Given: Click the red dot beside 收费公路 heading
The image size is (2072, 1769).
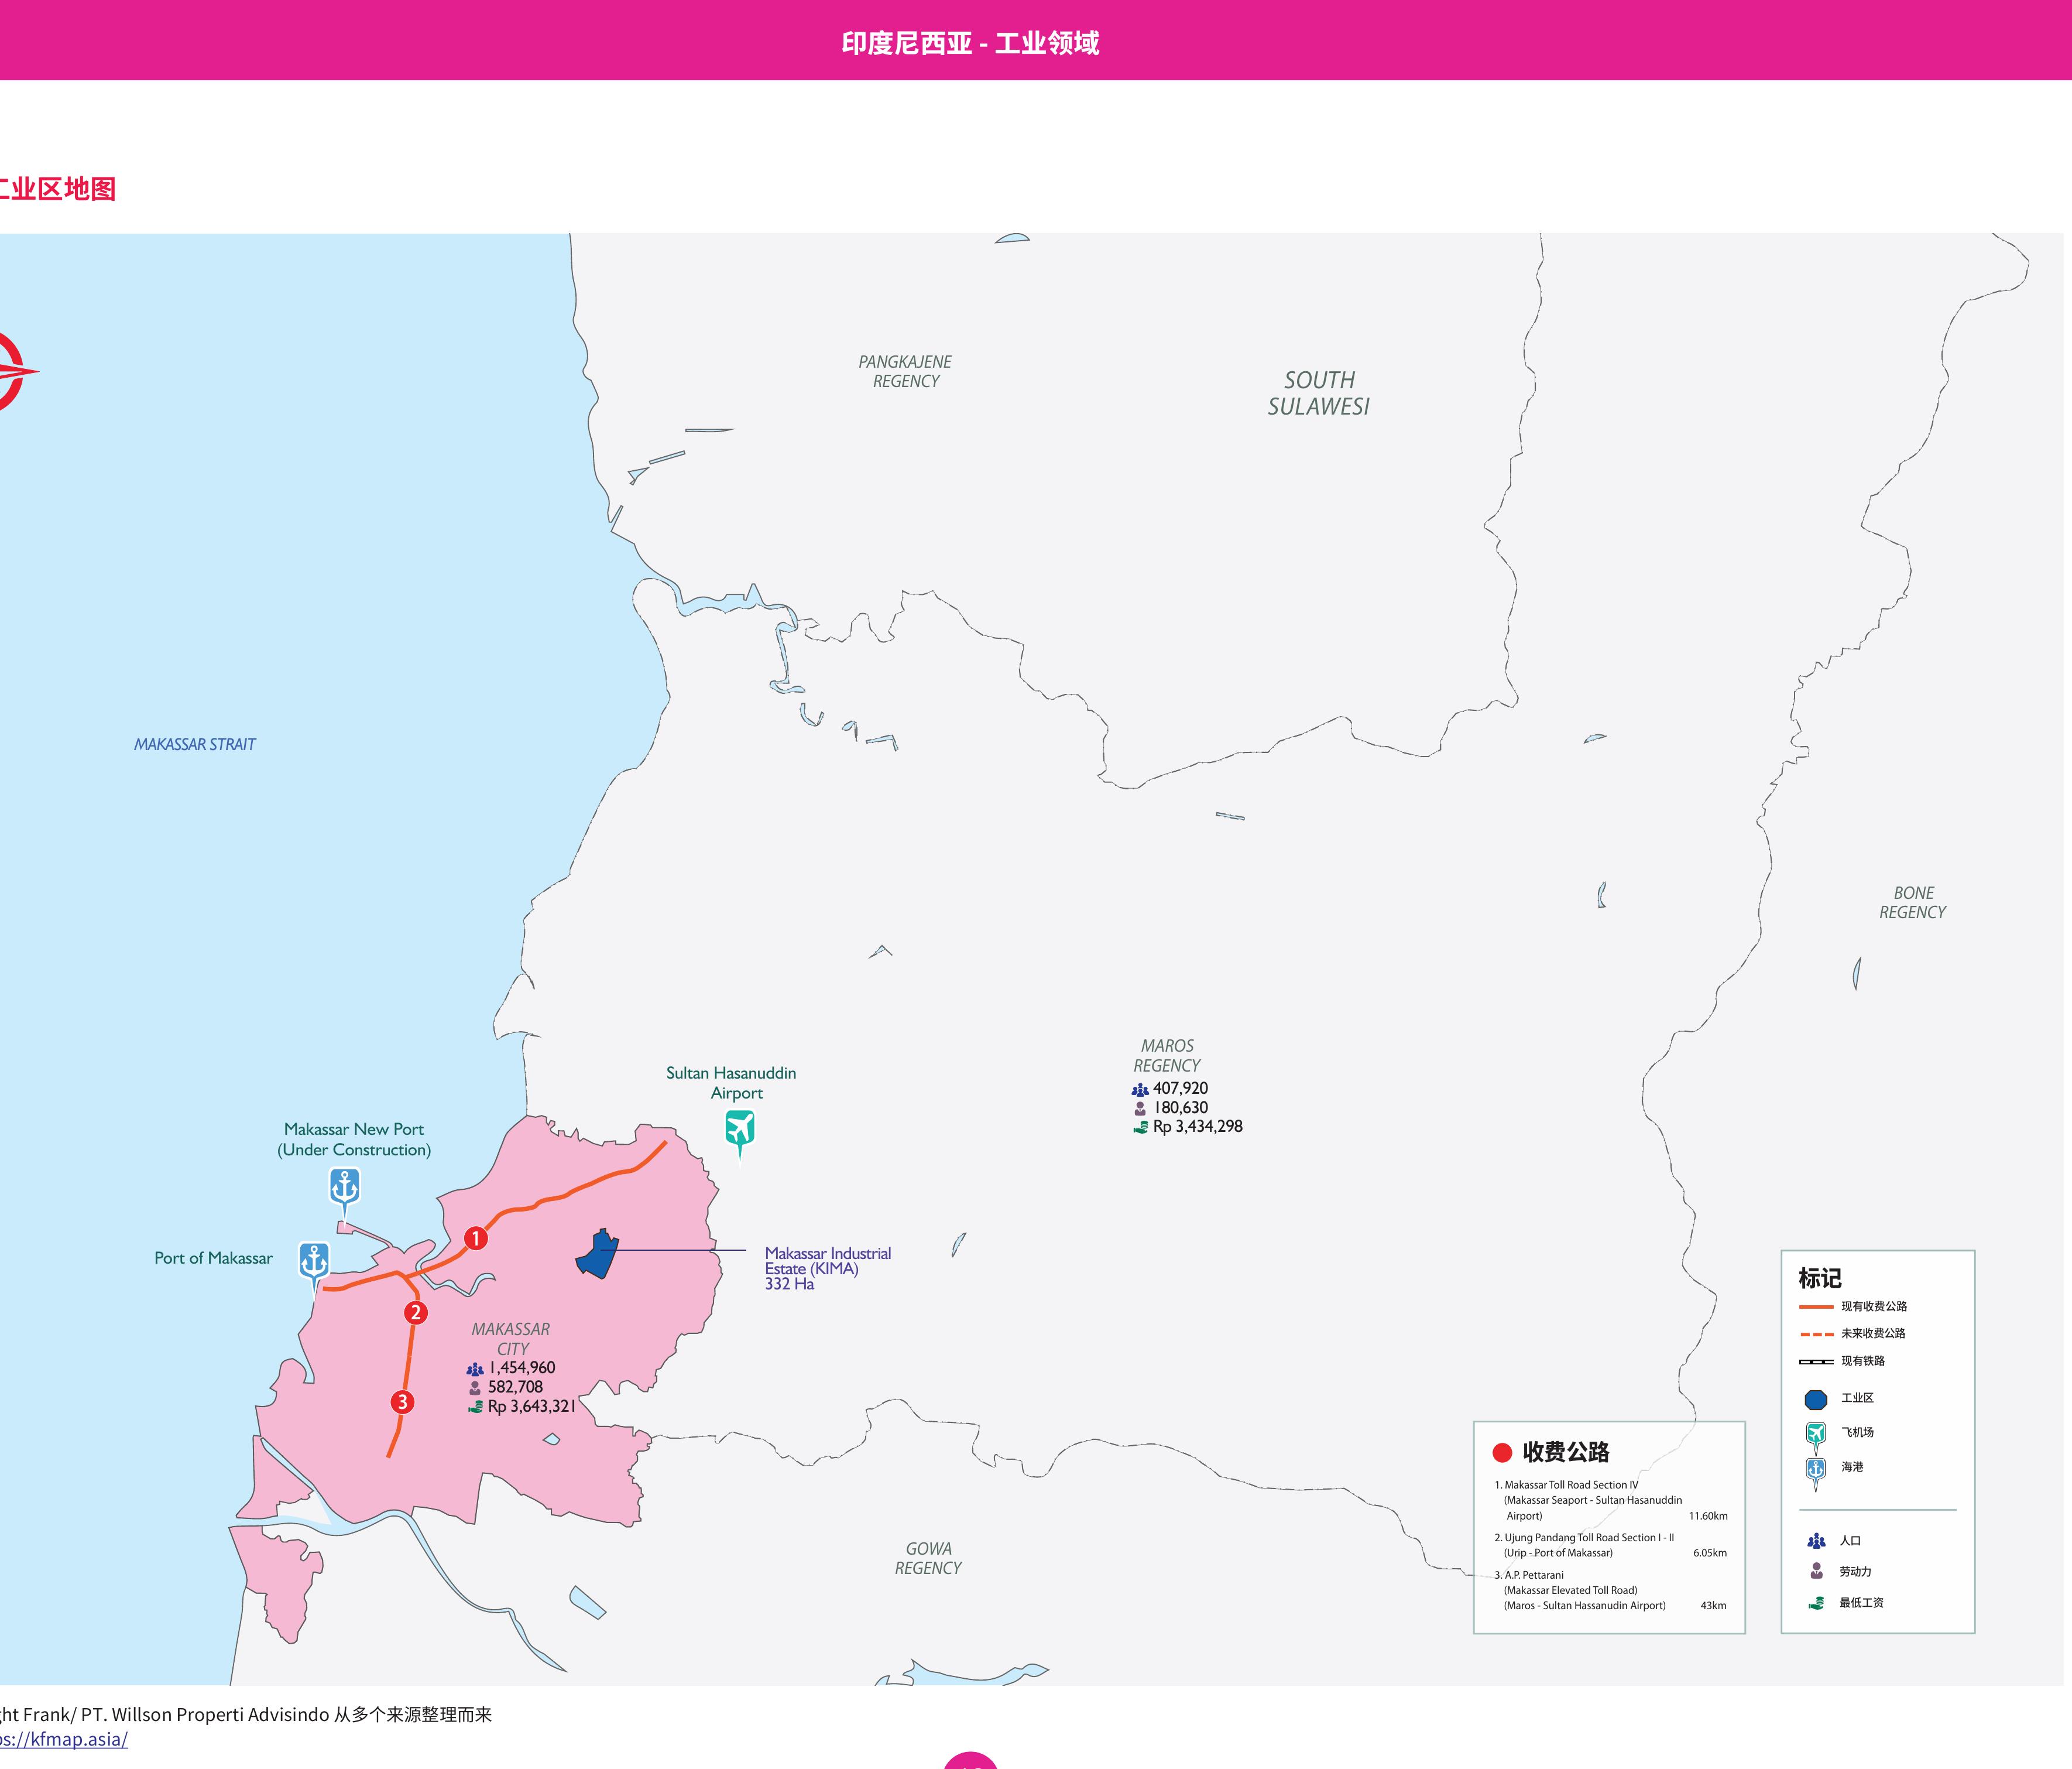Looking at the screenshot, I should (x=1502, y=1453).
